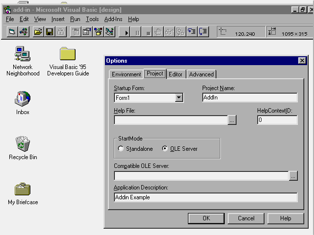Select the Standalone start mode option
The height and width of the screenshot is (235, 314).
[121, 148]
